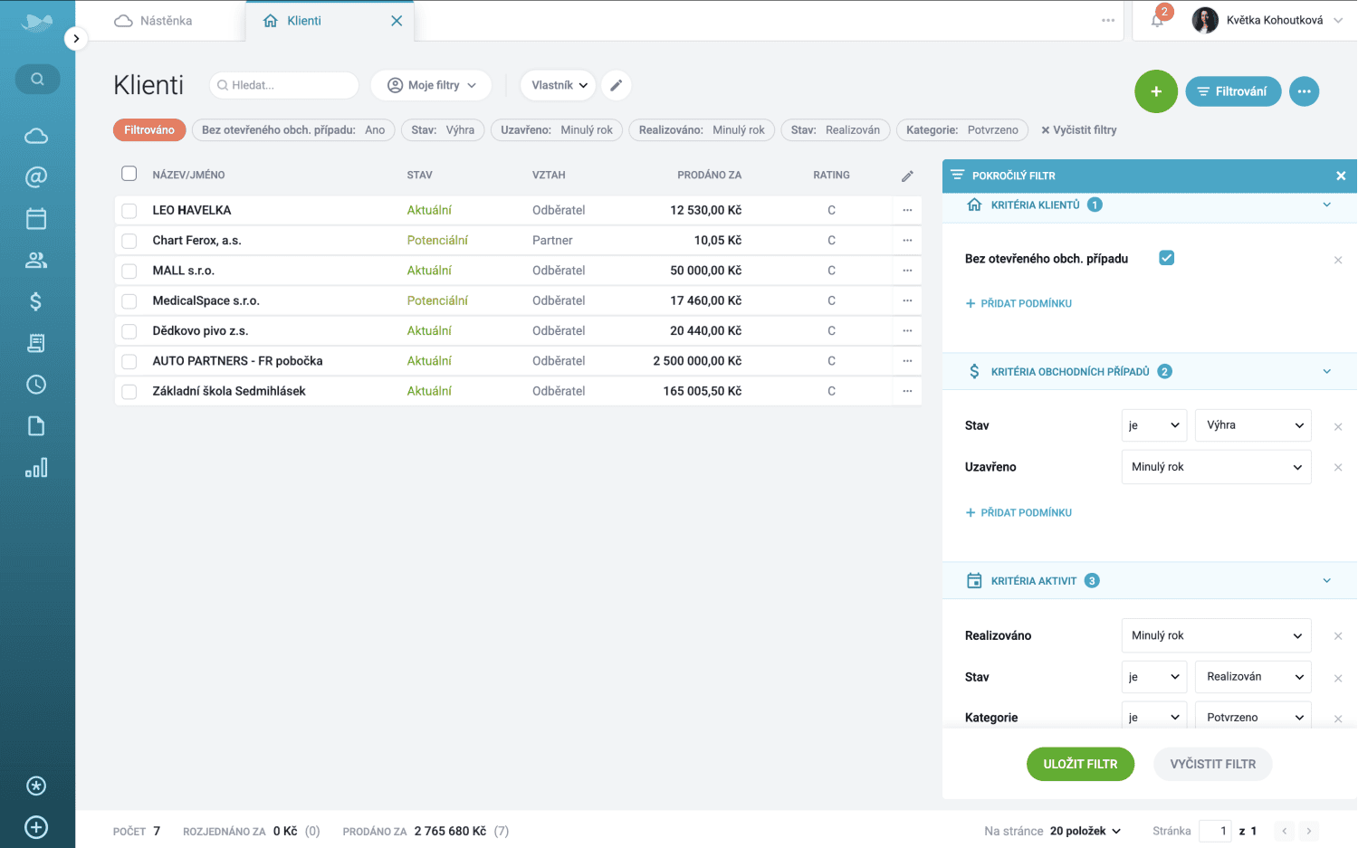The height and width of the screenshot is (848, 1358).
Task: Open the Moje filtry dropdown
Action: [431, 85]
